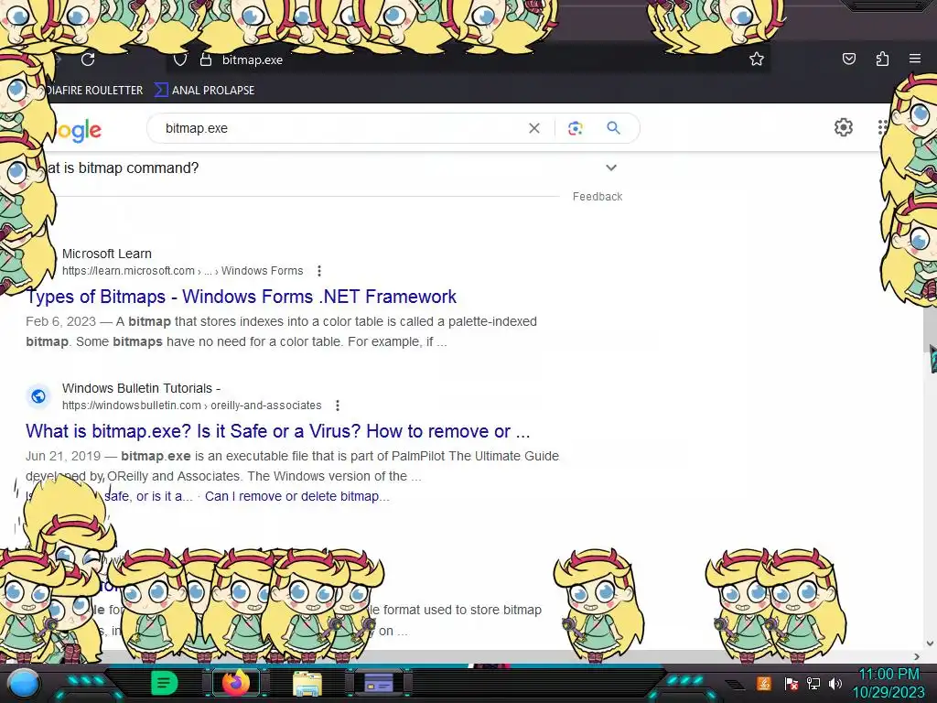Switch to Firefox in the taskbar

[x=235, y=683]
